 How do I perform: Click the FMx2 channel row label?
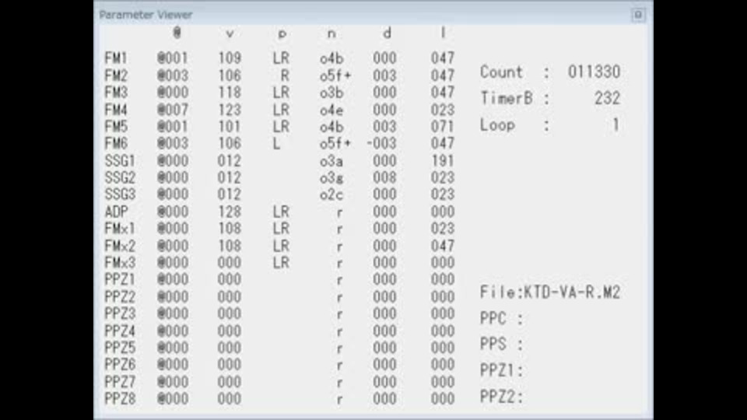120,246
